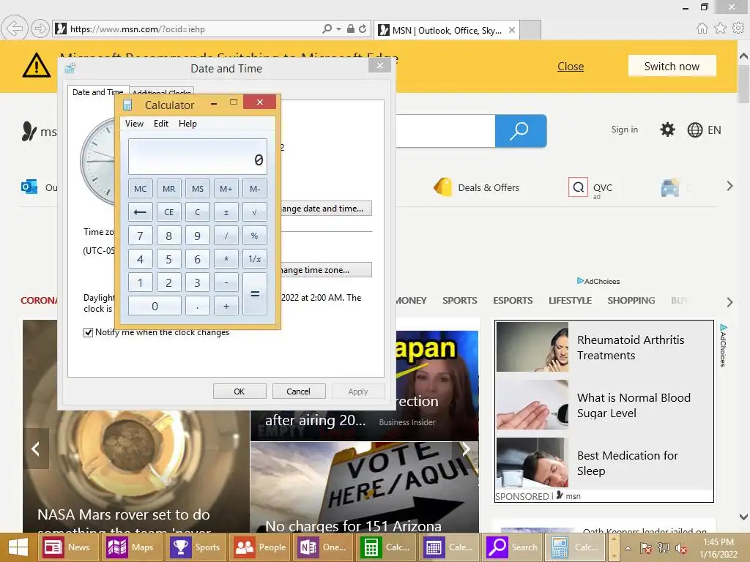This screenshot has height=562, width=750.
Task: Click the Sign in link on MSN
Action: 624,130
